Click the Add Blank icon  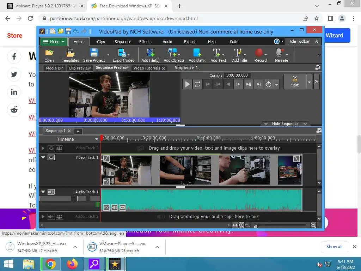[x=197, y=55]
